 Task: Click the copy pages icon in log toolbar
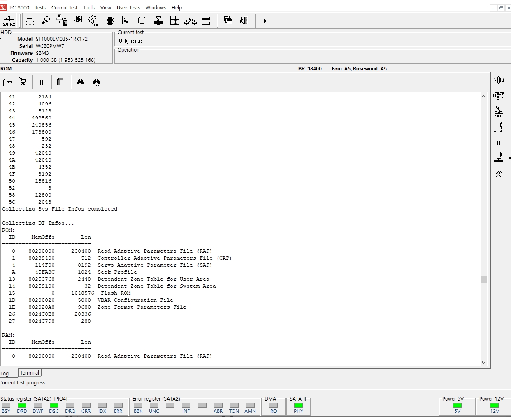[x=61, y=82]
